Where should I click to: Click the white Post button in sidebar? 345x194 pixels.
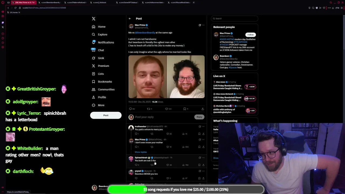pyautogui.click(x=106, y=115)
